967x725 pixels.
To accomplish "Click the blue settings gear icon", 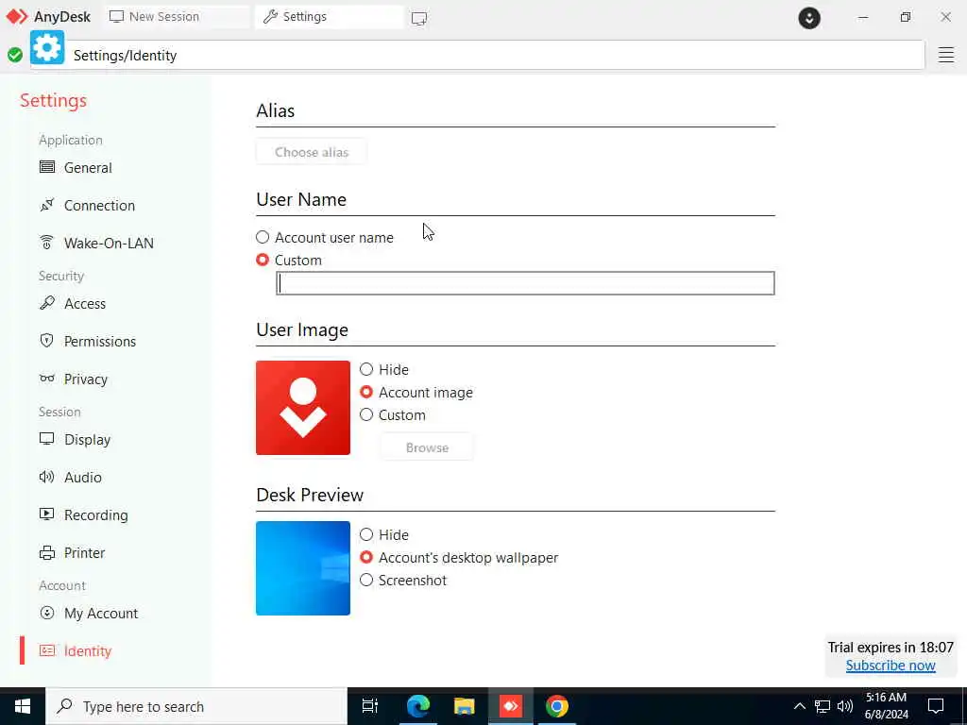I will click(x=47, y=47).
